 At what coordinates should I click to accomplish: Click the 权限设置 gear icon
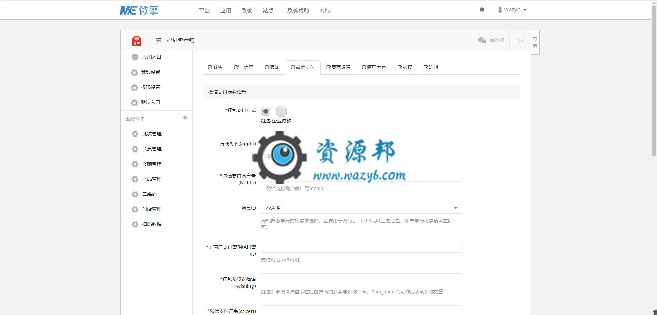click(x=134, y=88)
